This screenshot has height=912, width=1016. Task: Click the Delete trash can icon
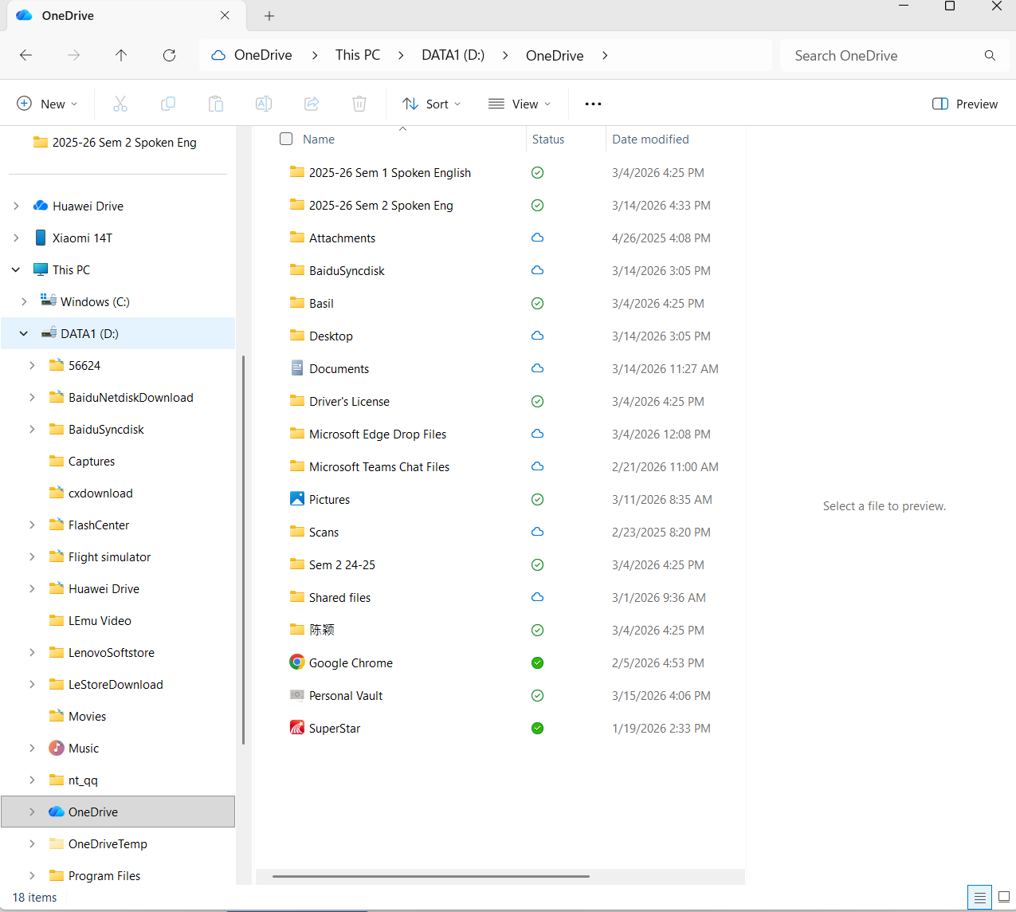point(359,104)
